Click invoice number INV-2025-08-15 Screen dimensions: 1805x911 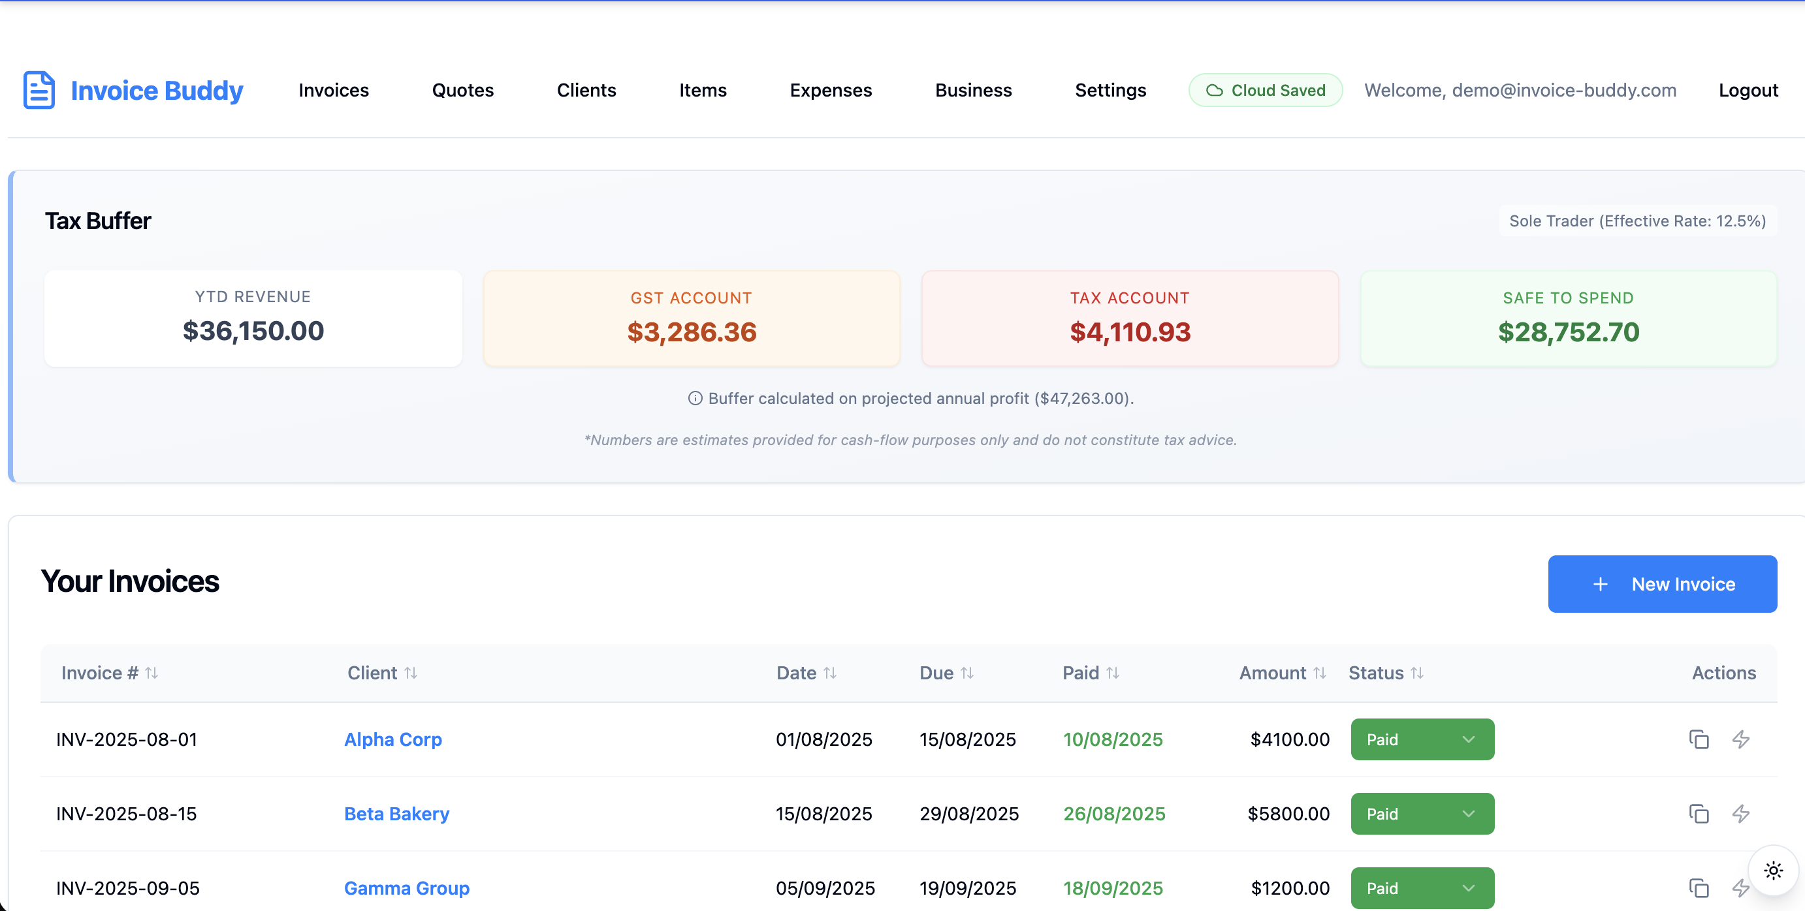coord(127,814)
